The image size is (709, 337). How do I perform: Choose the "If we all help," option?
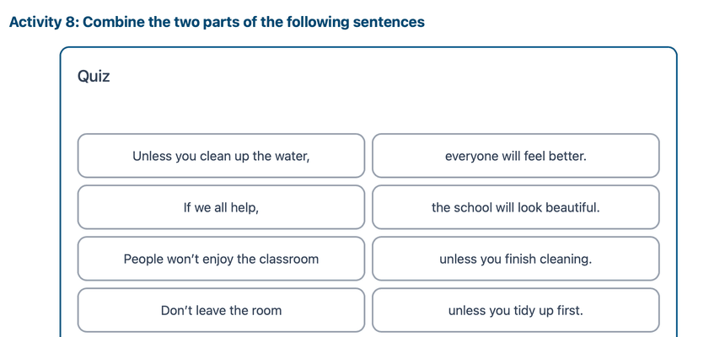click(221, 207)
